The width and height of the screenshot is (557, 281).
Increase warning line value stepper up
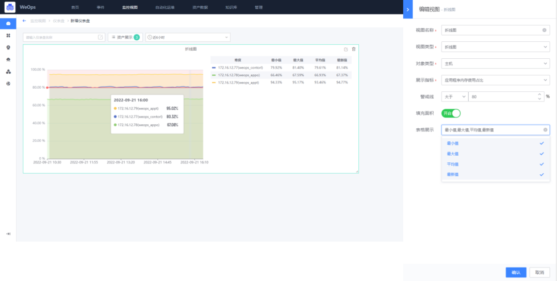[539, 94]
